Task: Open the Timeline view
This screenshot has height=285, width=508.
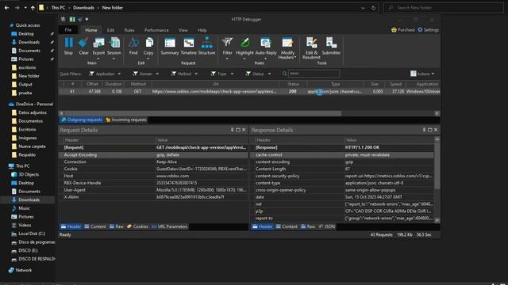Action: point(189,46)
